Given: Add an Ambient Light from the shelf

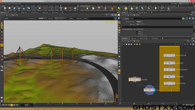Looking at the screenshot, I should (x=156, y=9).
